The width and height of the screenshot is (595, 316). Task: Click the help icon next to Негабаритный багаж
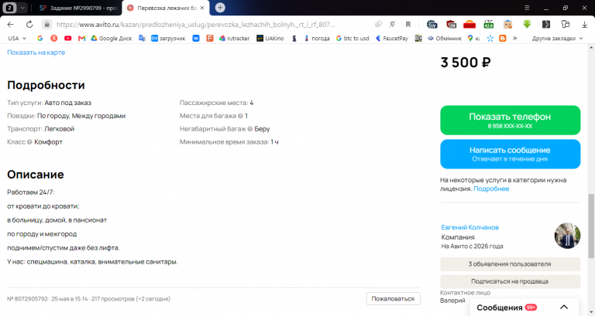pyautogui.click(x=249, y=129)
